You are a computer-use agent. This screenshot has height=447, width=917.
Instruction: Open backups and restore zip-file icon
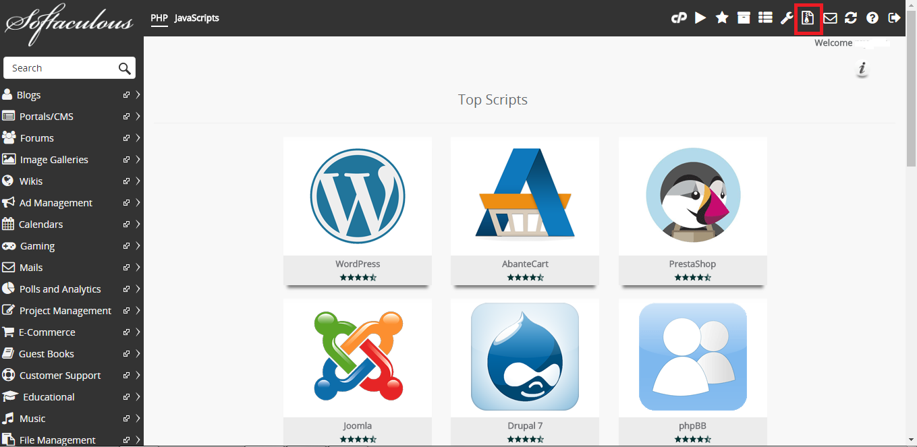[x=808, y=18]
